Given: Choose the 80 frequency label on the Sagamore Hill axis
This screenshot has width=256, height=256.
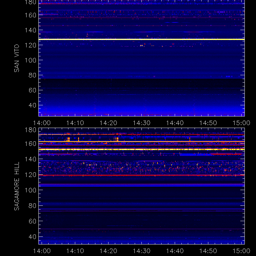Looking at the screenshot, I should pos(32,206).
